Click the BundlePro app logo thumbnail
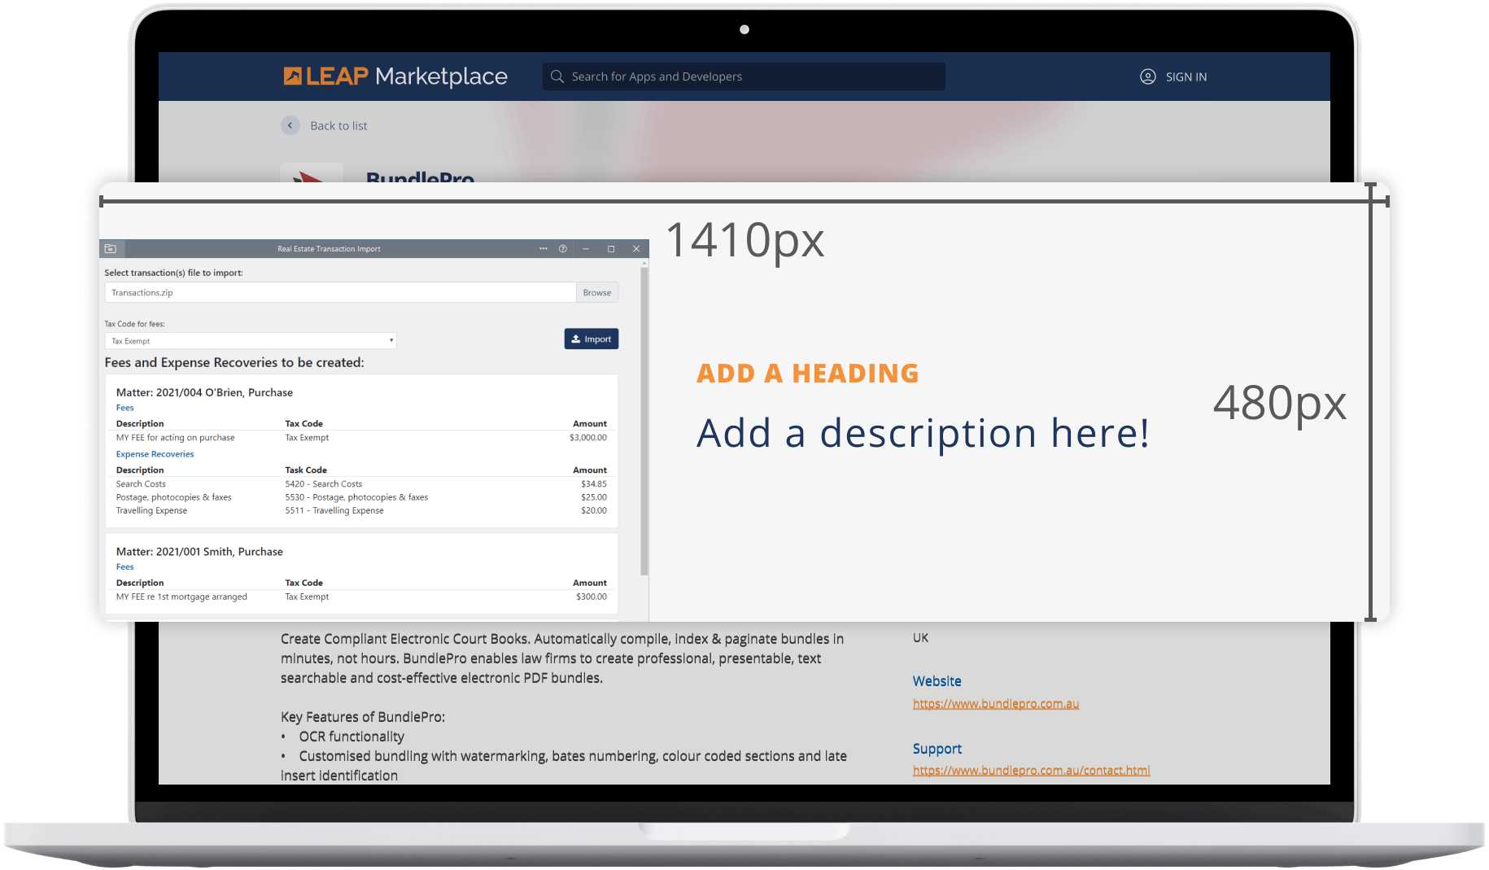Image resolution: width=1489 pixels, height=870 pixels. [x=312, y=173]
